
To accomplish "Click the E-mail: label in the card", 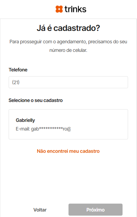I will tap(23, 129).
